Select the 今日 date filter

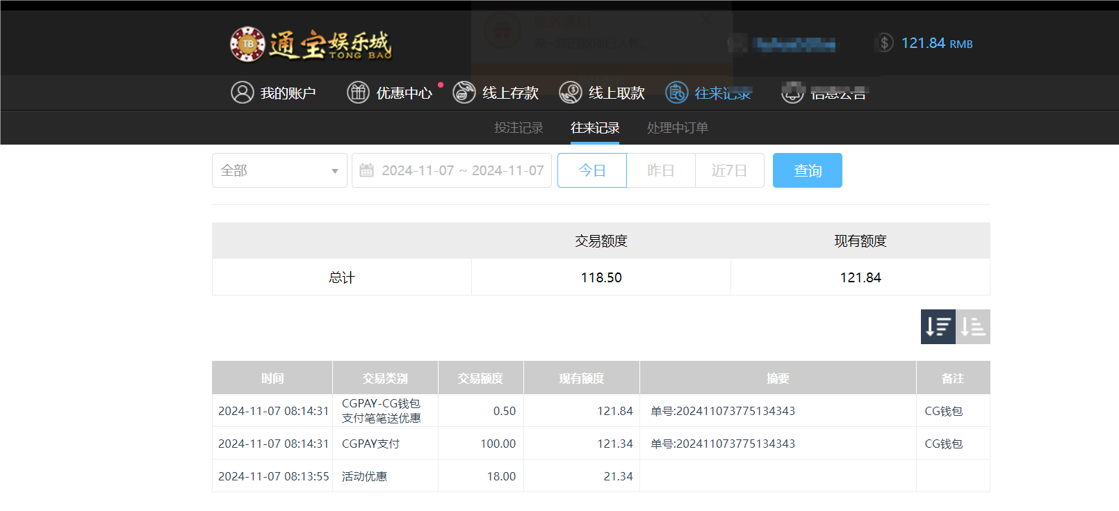pyautogui.click(x=592, y=170)
